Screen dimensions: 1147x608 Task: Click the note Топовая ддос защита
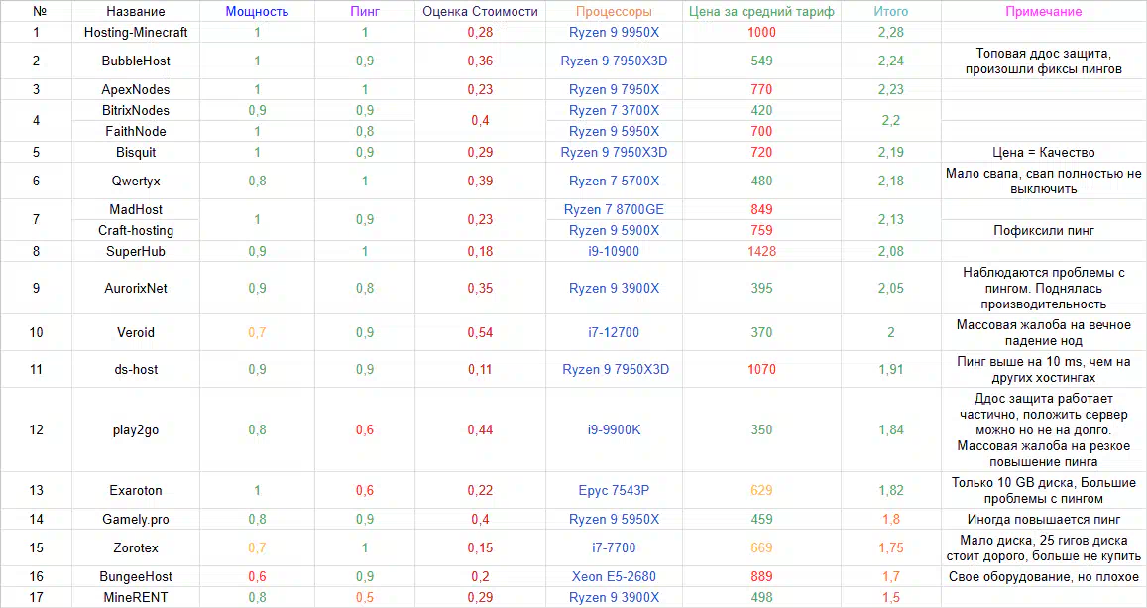1043,61
